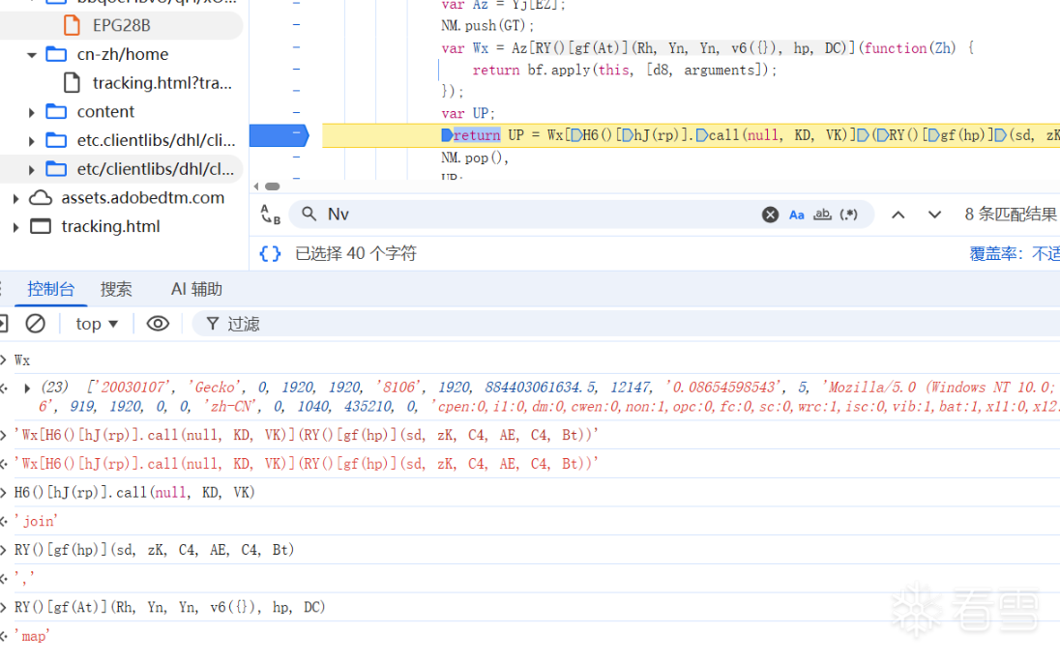Toggle match case option Aa
Viewport: 1060px width, 661px height.
point(796,215)
